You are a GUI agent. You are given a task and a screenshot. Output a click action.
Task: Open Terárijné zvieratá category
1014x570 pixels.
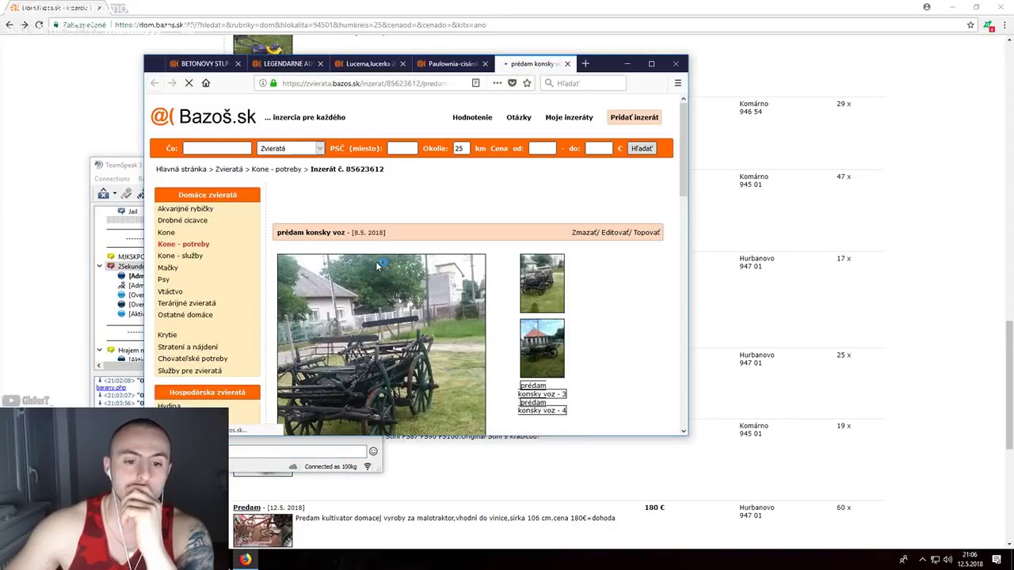[186, 303]
